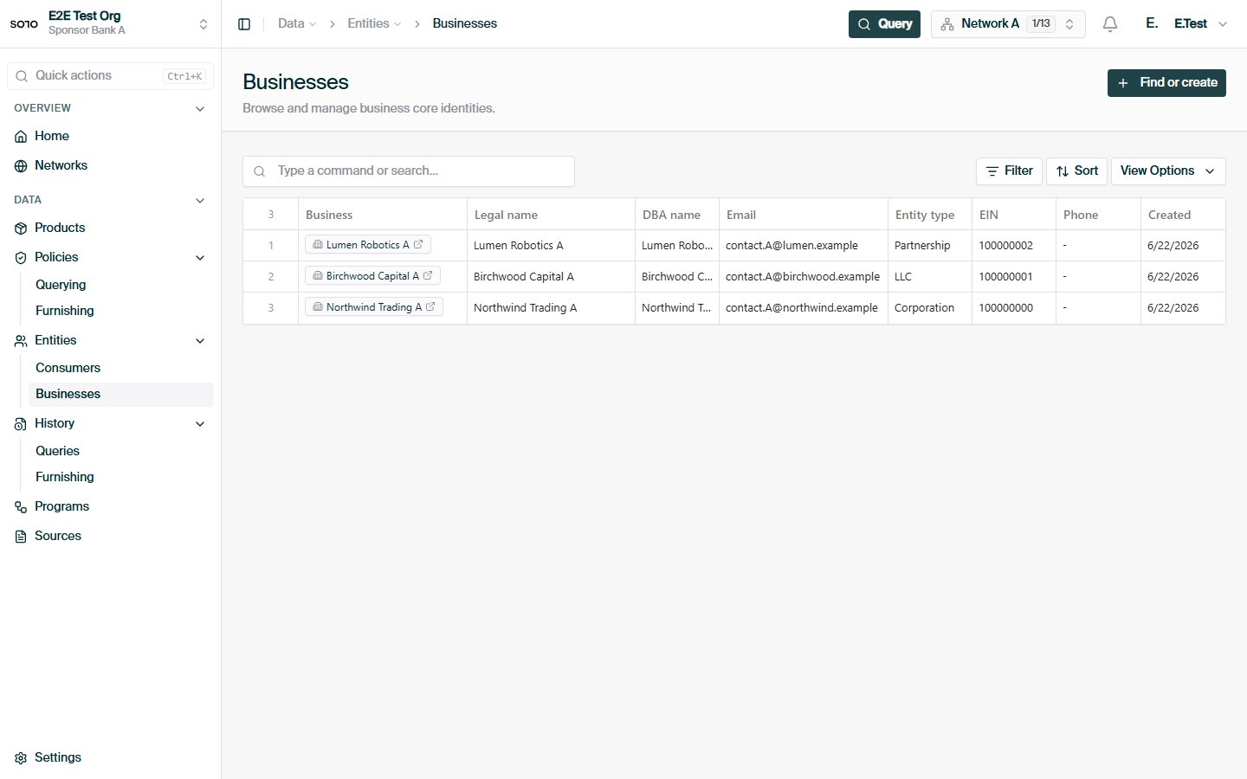Open the Quick actions search box
This screenshot has height=779, width=1247.
click(x=111, y=76)
